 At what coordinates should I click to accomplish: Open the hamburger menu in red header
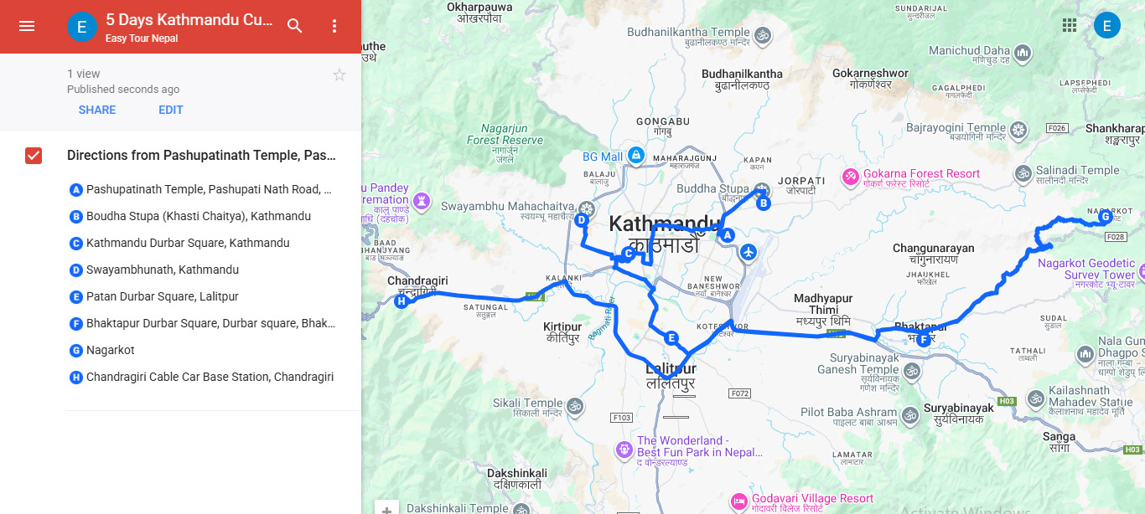27,26
